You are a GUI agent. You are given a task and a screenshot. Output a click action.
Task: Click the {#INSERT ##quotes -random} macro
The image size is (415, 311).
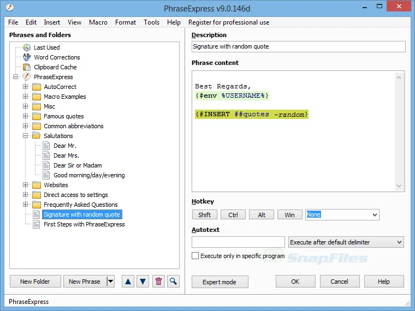click(252, 114)
